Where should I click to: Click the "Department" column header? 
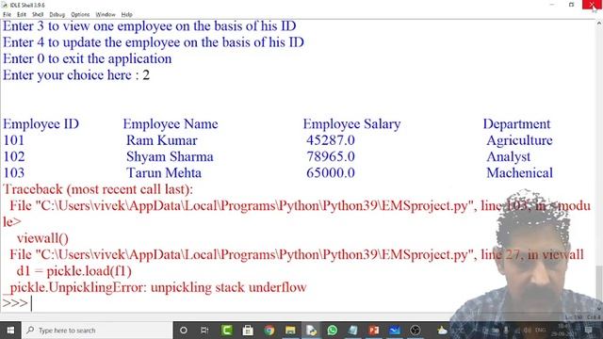(x=516, y=124)
